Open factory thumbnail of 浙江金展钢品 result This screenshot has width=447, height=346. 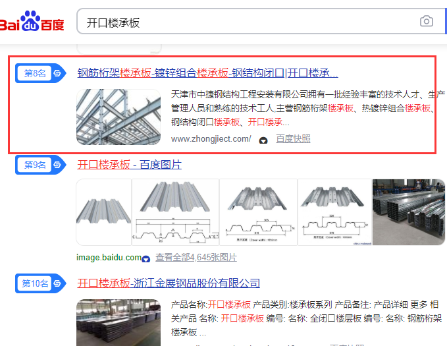click(x=118, y=322)
